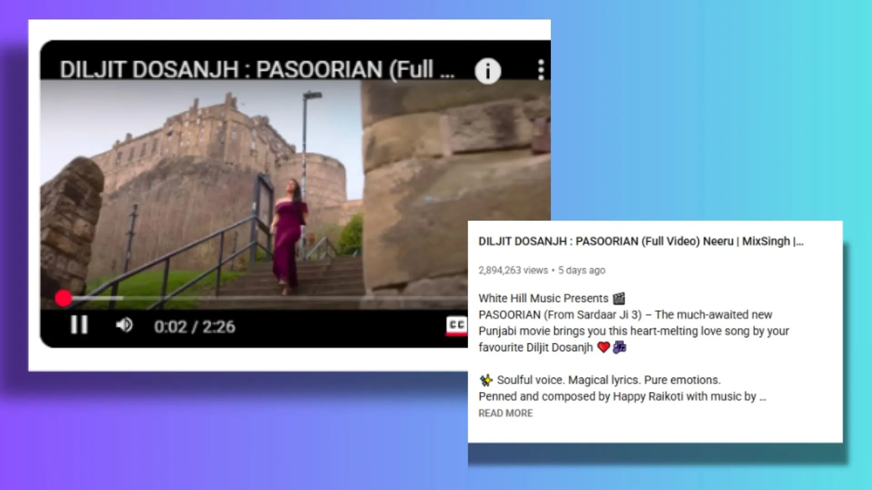Click the '5 days ago' upload date

tap(581, 270)
